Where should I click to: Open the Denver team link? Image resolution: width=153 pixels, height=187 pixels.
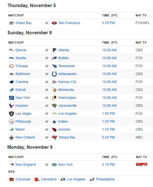point(21,50)
